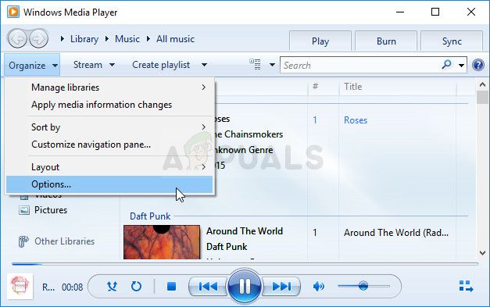This screenshot has height=307, width=490.
Task: Pause the current song
Action: pyautogui.click(x=245, y=286)
